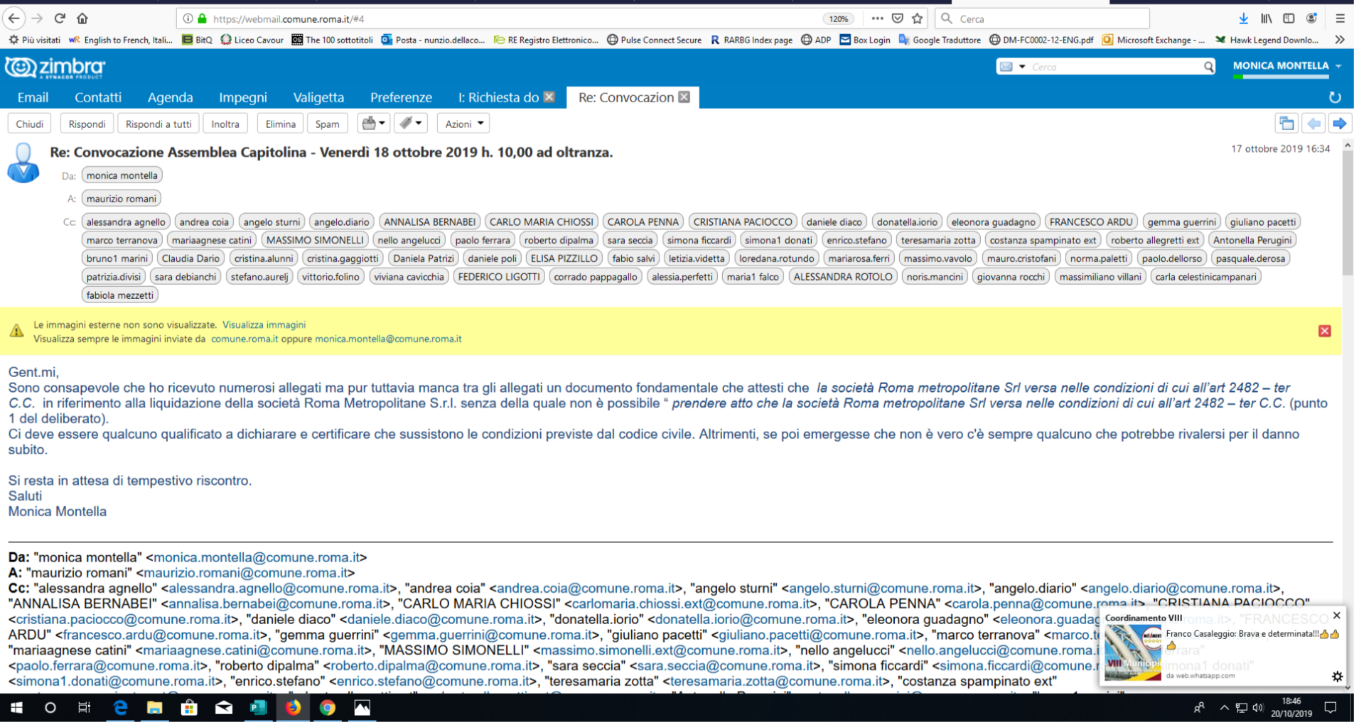This screenshot has height=722, width=1354.
Task: Switch to the 'I: Richiesta do' tab
Action: 498,97
